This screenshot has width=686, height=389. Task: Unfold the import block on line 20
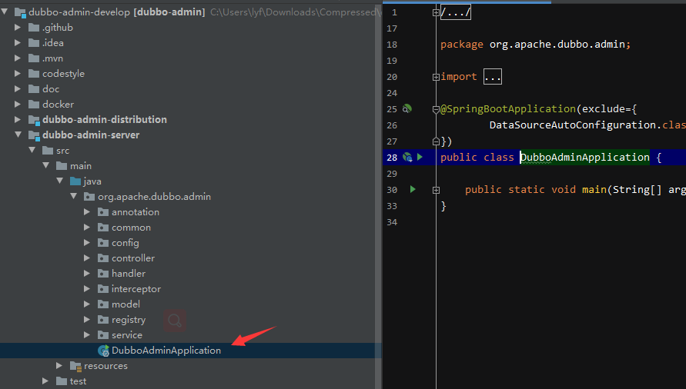click(436, 77)
